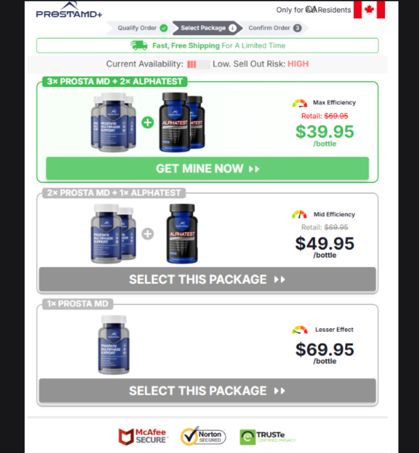Click the Lesser Effect gauge icon
The height and width of the screenshot is (453, 419).
click(299, 330)
